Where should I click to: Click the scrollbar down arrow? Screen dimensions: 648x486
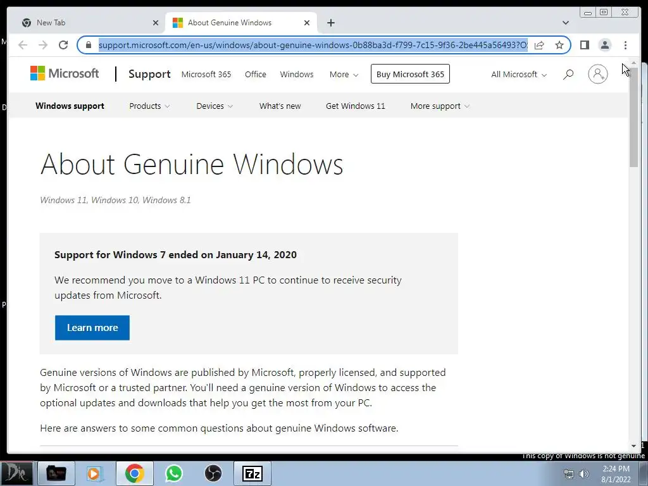[634, 446]
